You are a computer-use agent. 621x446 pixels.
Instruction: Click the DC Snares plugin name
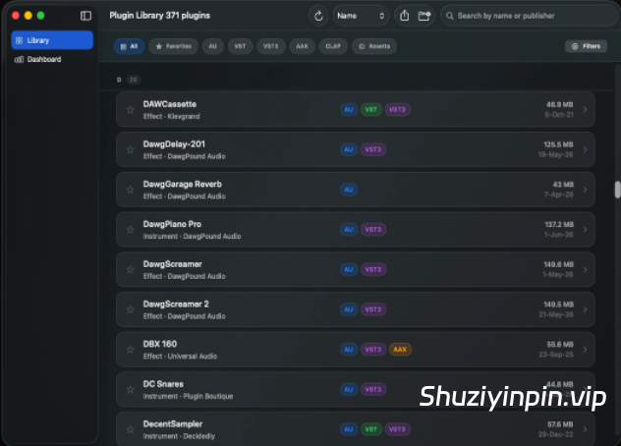click(x=163, y=384)
